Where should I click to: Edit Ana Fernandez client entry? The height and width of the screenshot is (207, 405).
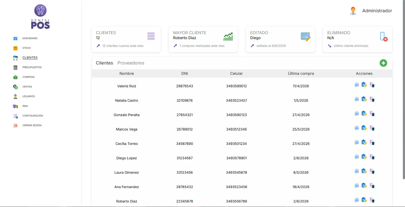tap(364, 186)
